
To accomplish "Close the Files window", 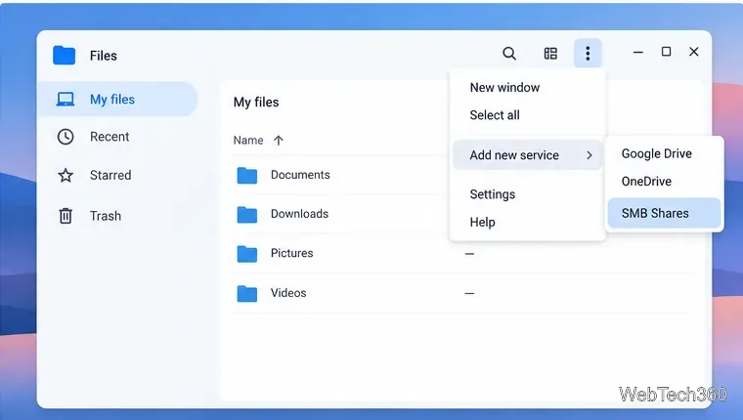I will 694,52.
